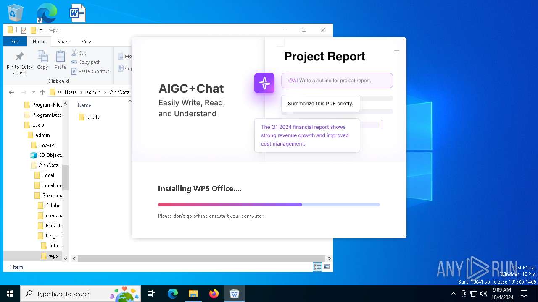538x302 pixels.
Task: Select the View ribbon tab
Action: pyautogui.click(x=87, y=42)
